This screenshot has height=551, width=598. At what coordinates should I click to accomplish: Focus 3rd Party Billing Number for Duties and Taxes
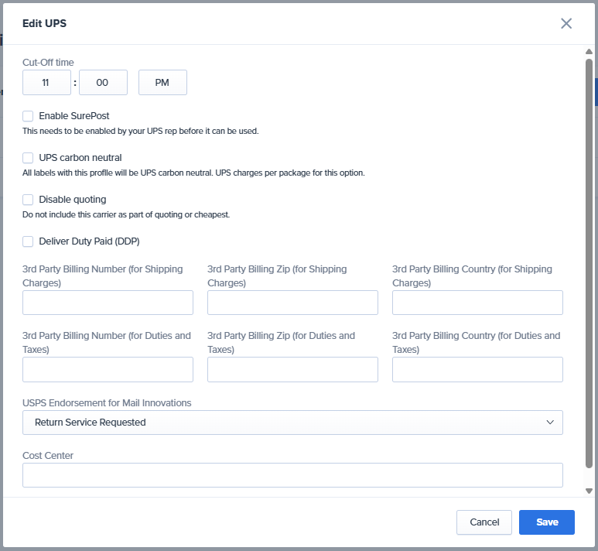(x=108, y=370)
